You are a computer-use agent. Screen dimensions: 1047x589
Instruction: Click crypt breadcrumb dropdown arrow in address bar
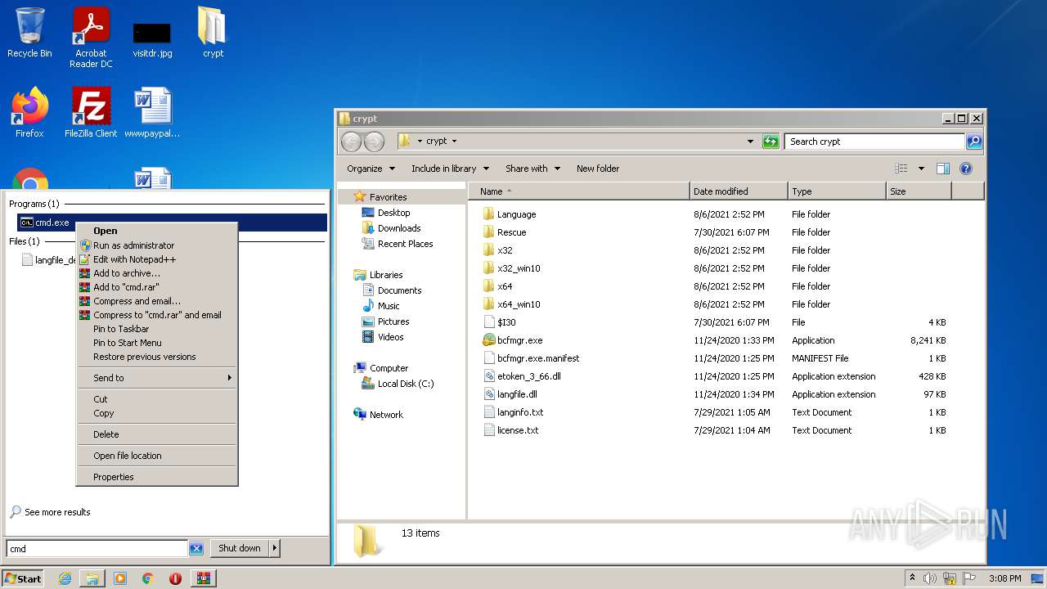[x=455, y=142]
